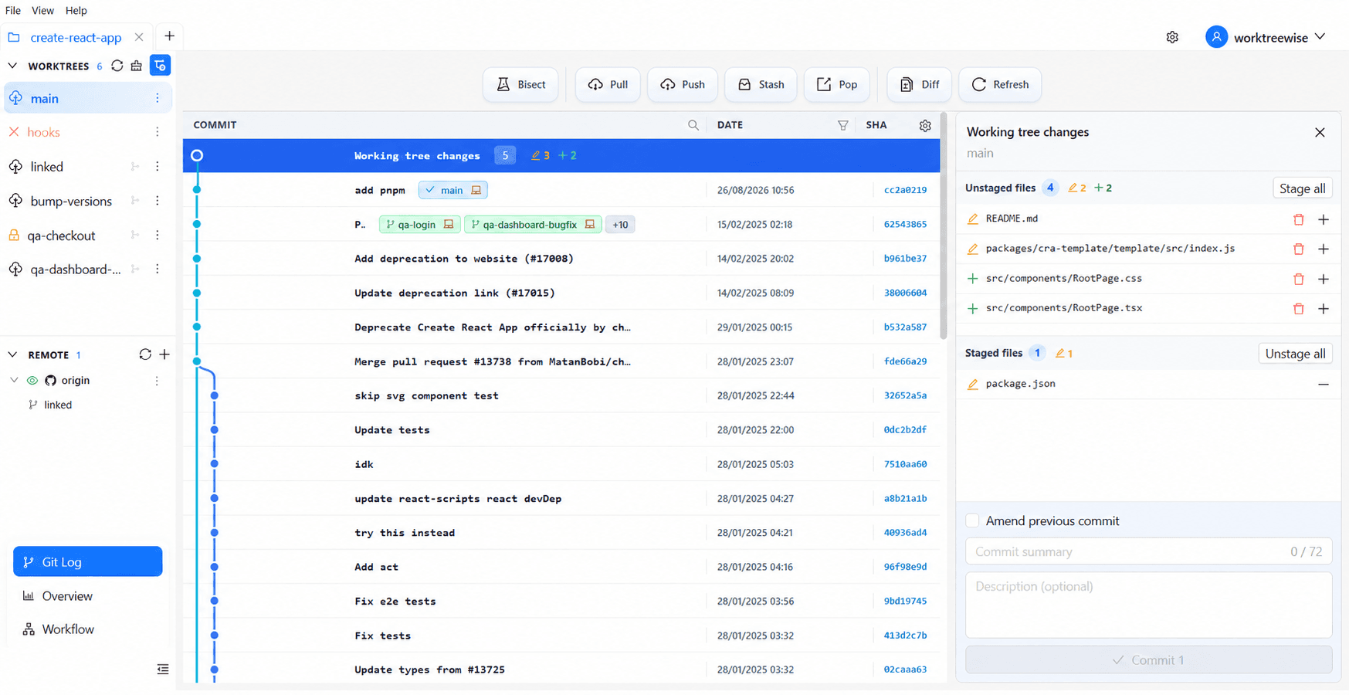The height and width of the screenshot is (695, 1349).
Task: Open options menu for main worktree
Action: (158, 98)
